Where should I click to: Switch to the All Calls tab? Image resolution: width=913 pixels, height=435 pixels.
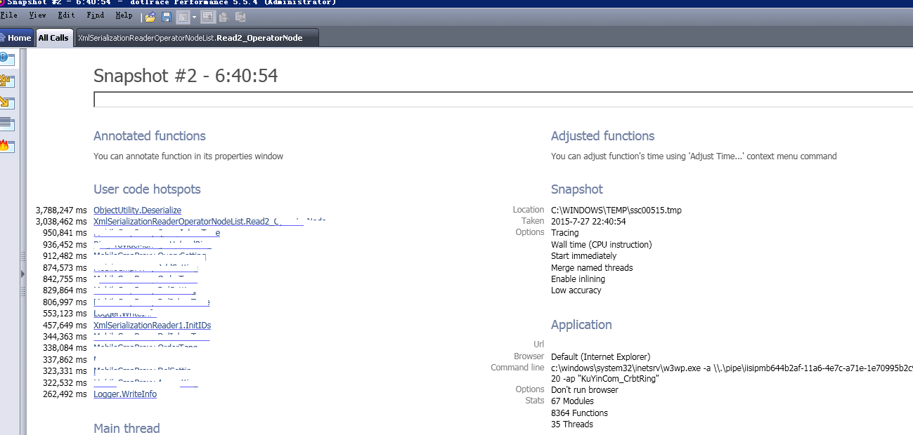tap(53, 38)
